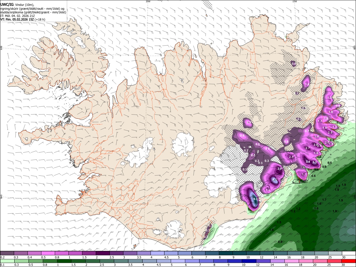356x267 pixels.
Task: Click the 1.3 value on the east coast
Action: 329,98
